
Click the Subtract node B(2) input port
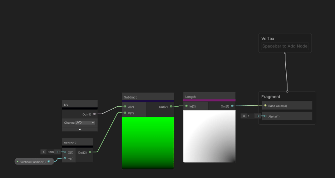point(125,113)
